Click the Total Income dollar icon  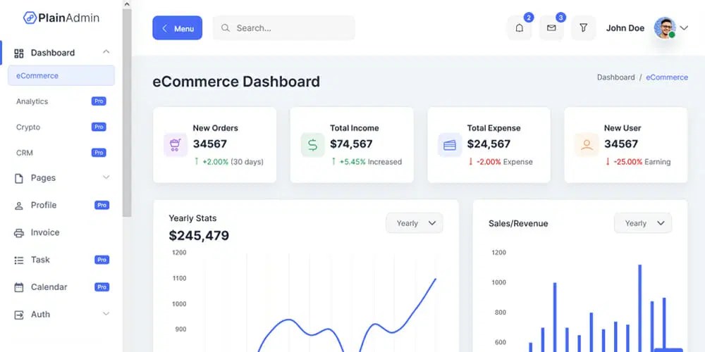coord(312,144)
